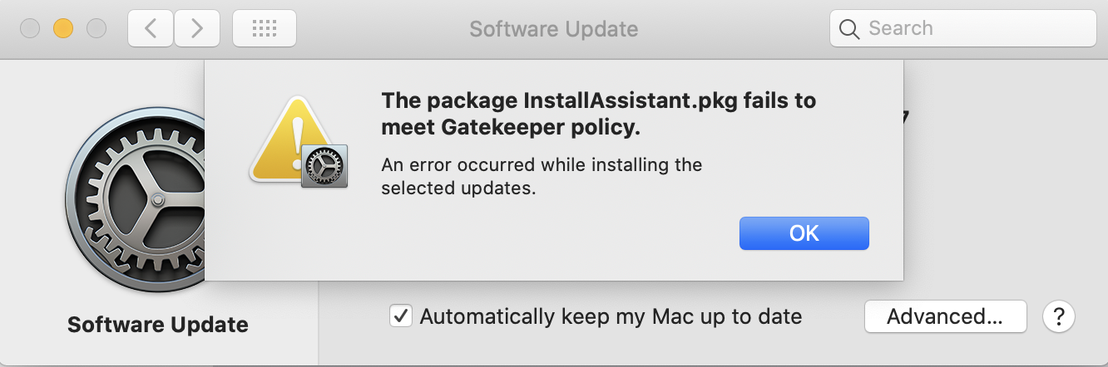Focus the Search field
The height and width of the screenshot is (367, 1108).
pyautogui.click(x=962, y=29)
